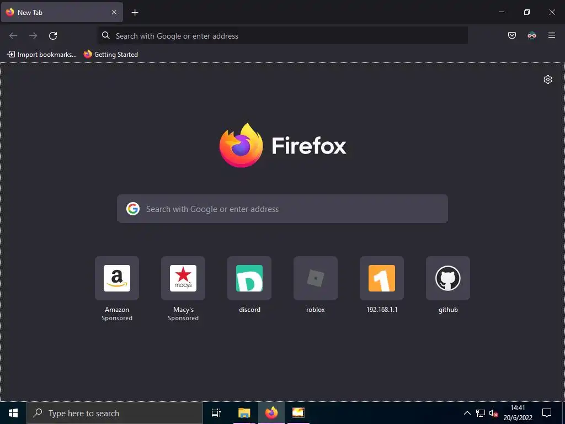Screen dimensions: 565x424
Task: Focus the center Google search box
Action: [x=282, y=209]
